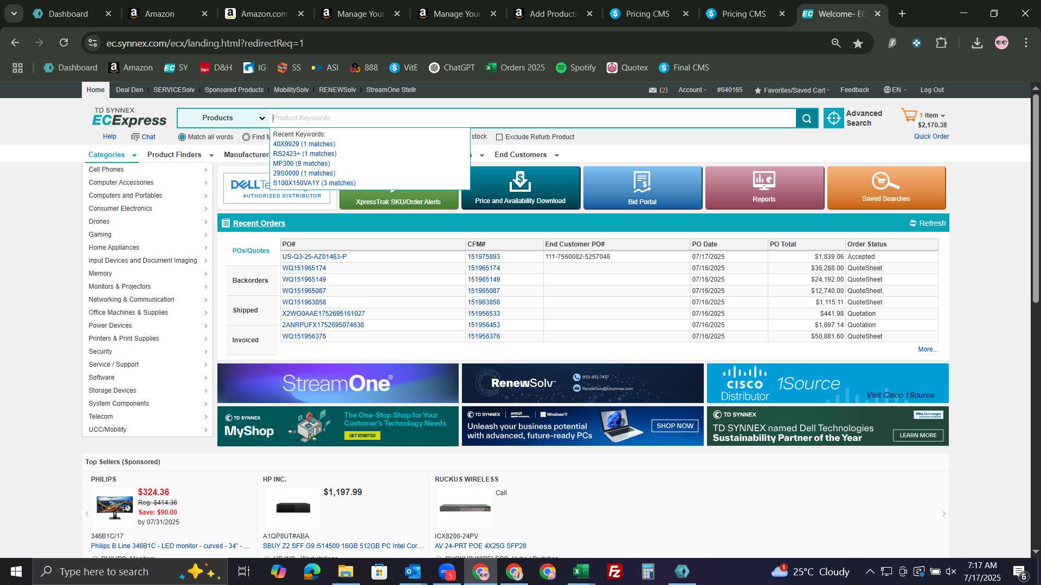Open ChatGPT bookmark

452,68
